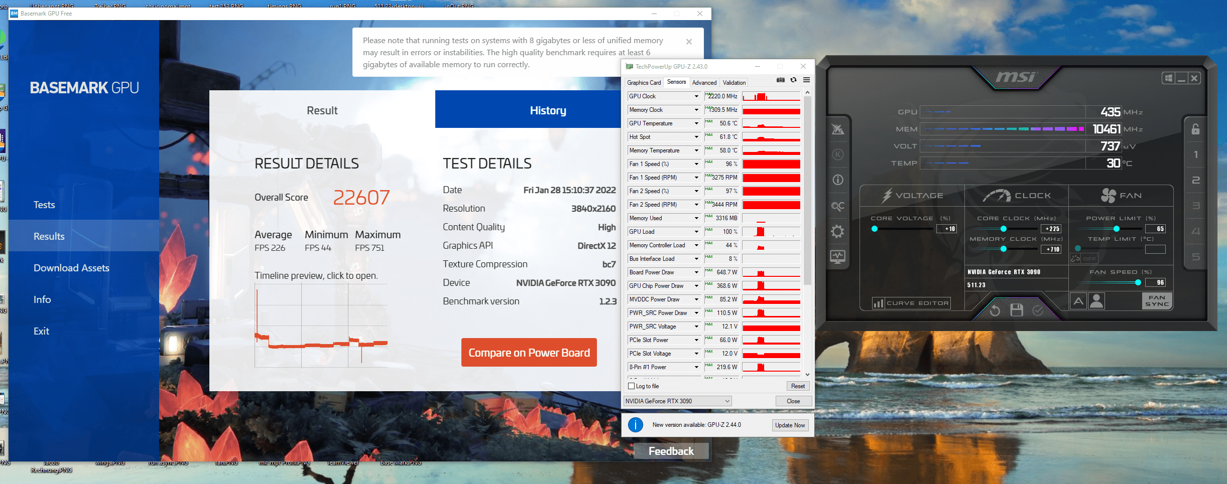This screenshot has height=484, width=1227.
Task: Open the Board Power Draw sensor dropdown
Action: (x=696, y=272)
